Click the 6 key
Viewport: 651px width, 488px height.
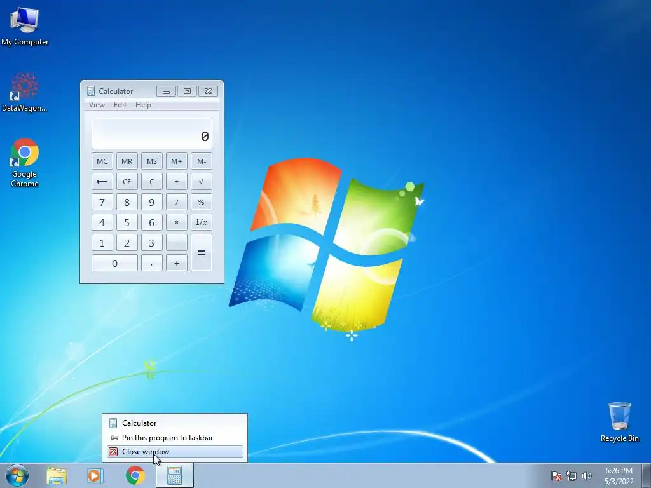[x=151, y=222]
